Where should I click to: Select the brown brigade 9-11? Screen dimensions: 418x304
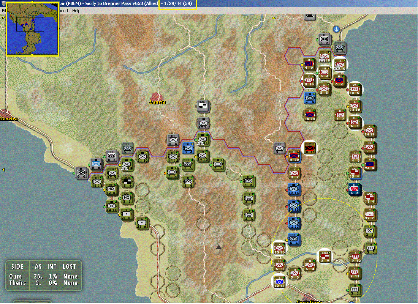[355, 273]
